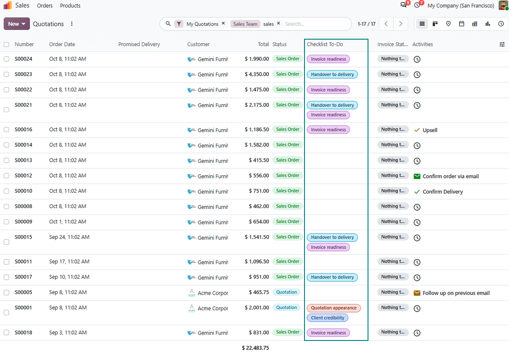Open the conversations messages icon
This screenshot has width=509, height=363.
[404, 5]
